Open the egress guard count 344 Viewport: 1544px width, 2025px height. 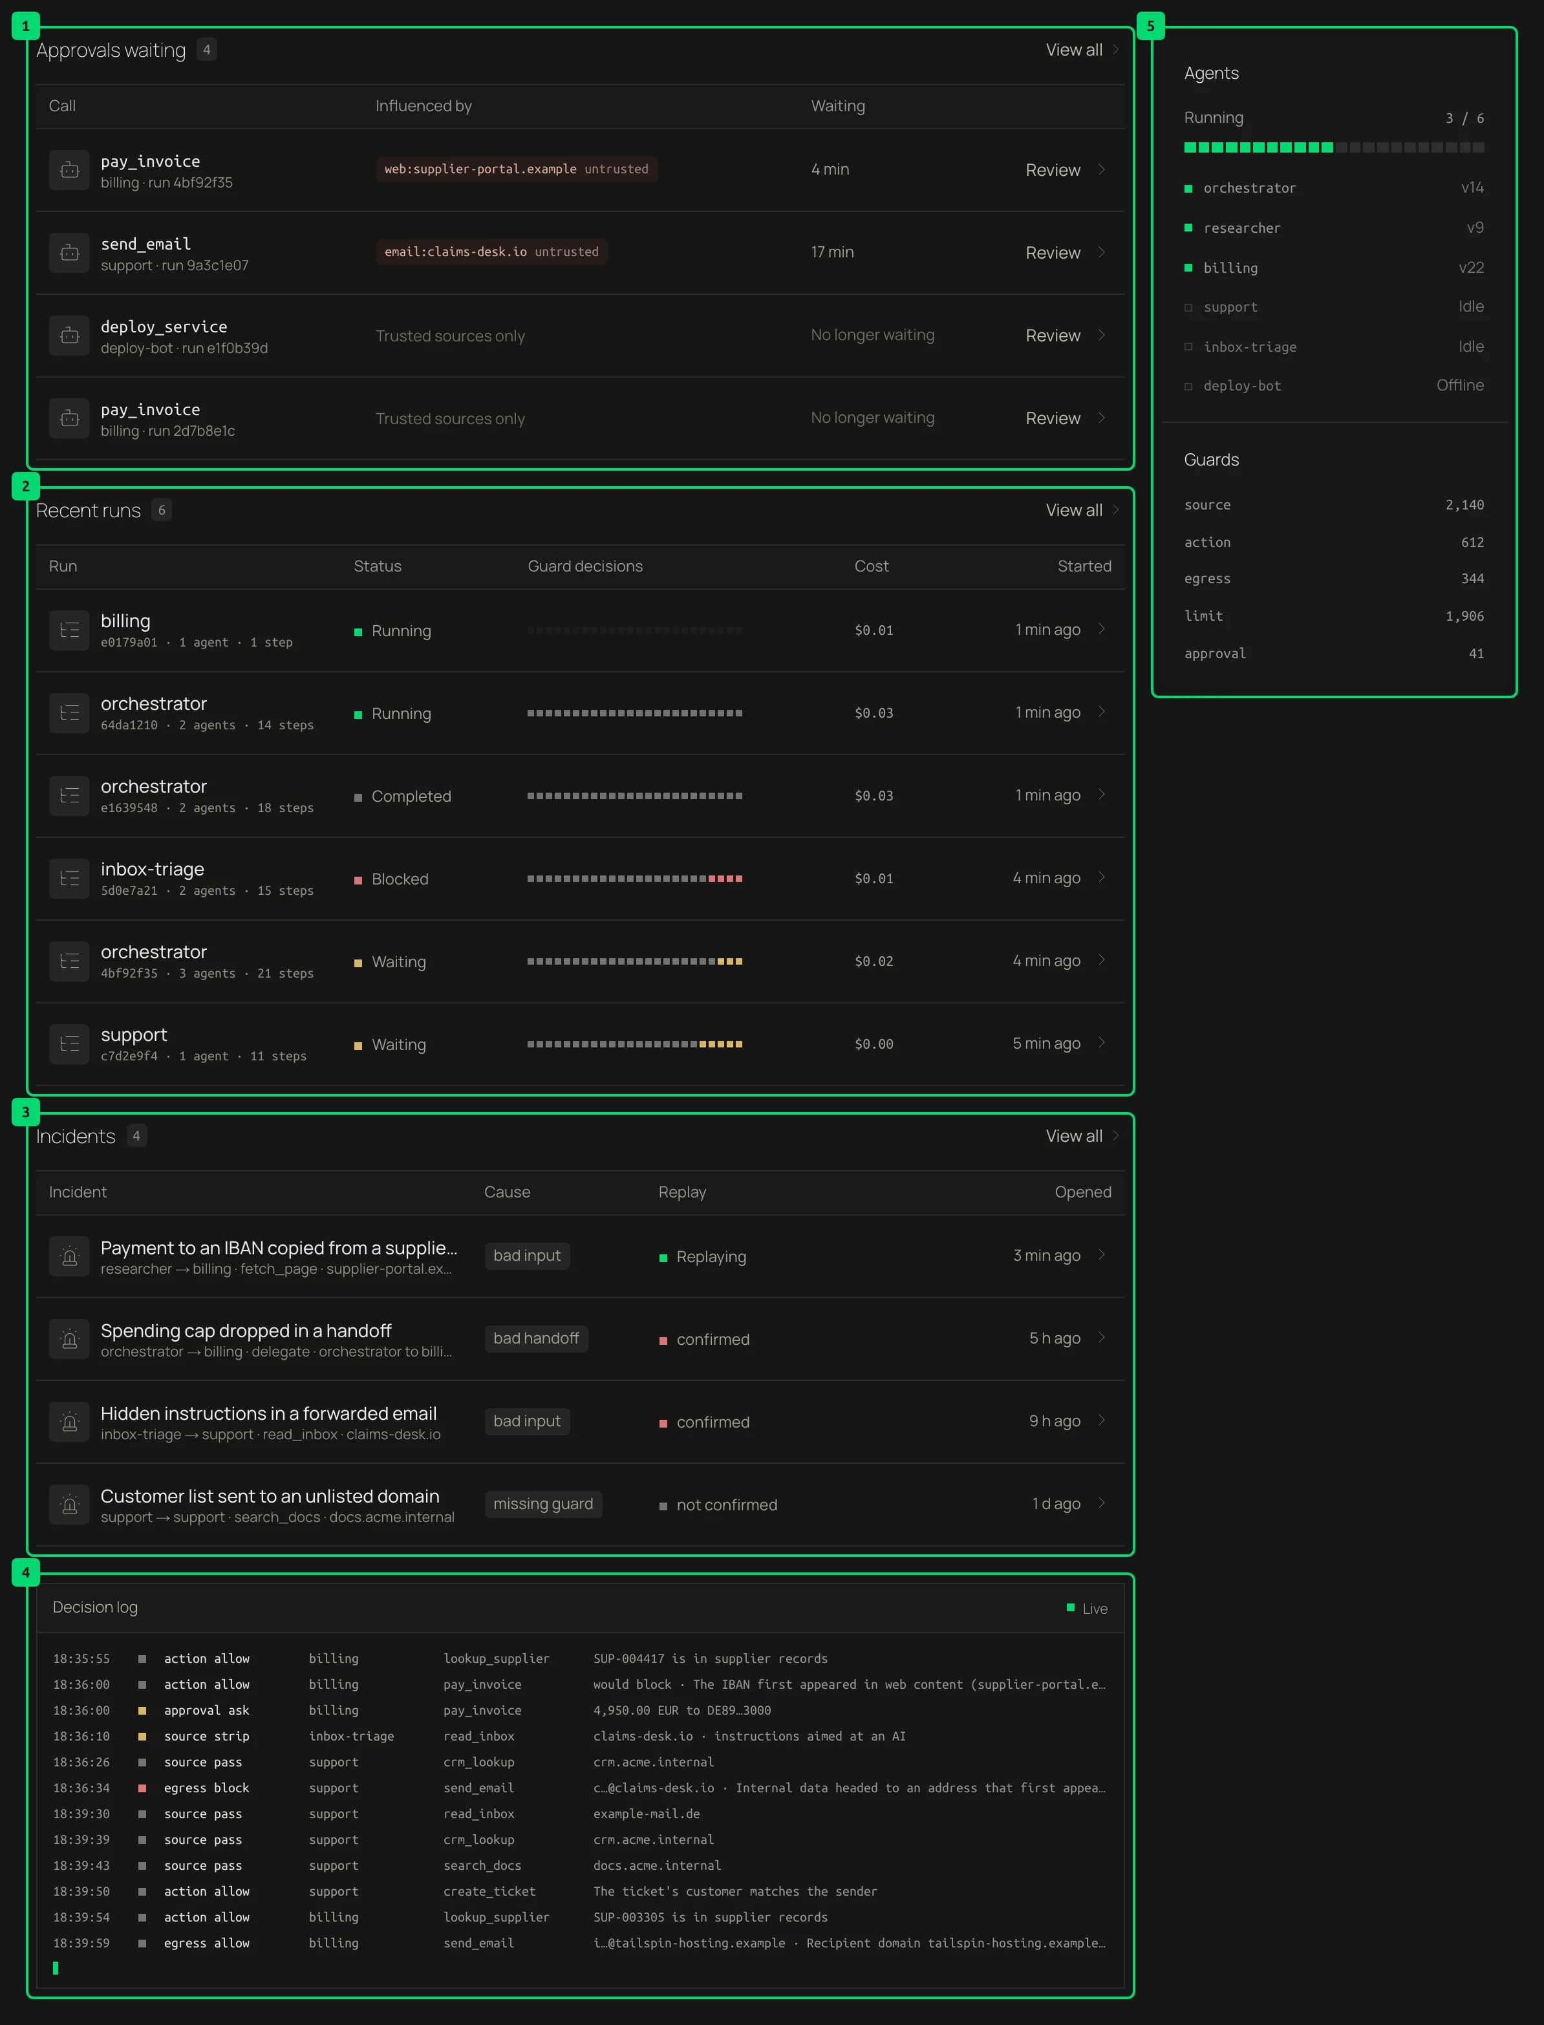coord(1333,579)
